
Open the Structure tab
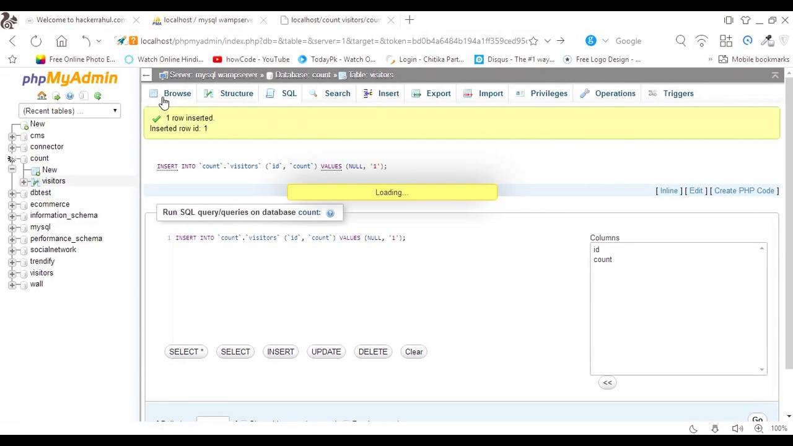[x=229, y=94]
